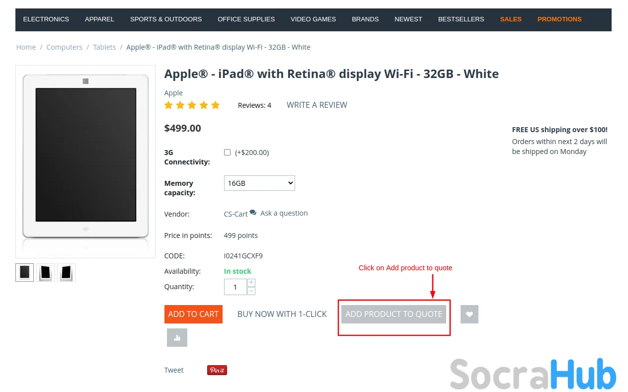Go to the Promotions page

559,19
